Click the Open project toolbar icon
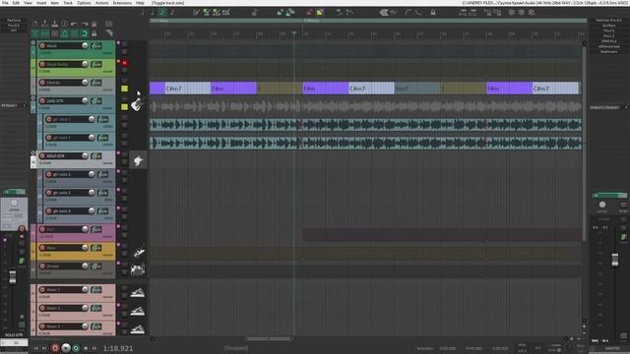The image size is (630, 354). [x=44, y=24]
